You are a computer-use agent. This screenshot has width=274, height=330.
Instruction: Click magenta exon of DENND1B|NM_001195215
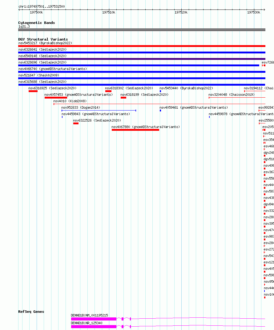(x=94, y=319)
